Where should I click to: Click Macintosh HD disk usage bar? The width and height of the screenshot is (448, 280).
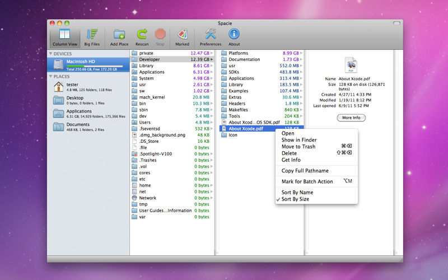click(x=95, y=66)
